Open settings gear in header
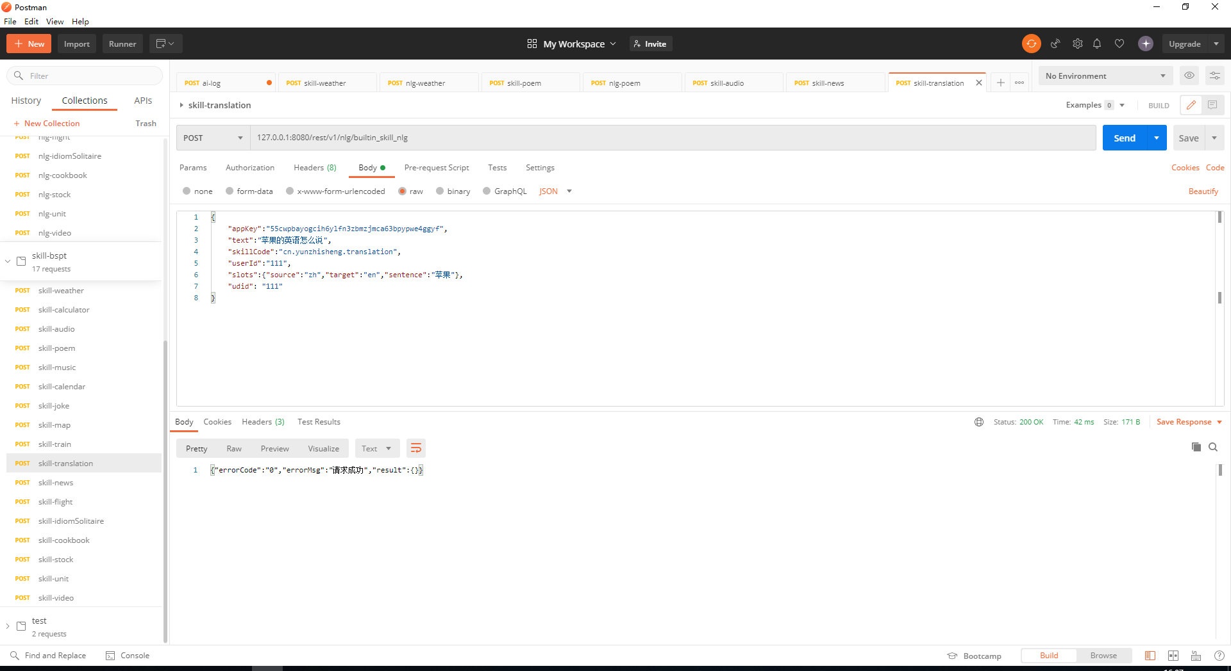1231x671 pixels. click(x=1078, y=44)
